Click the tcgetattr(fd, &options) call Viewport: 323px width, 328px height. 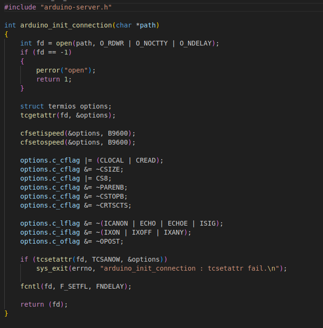click(x=68, y=115)
